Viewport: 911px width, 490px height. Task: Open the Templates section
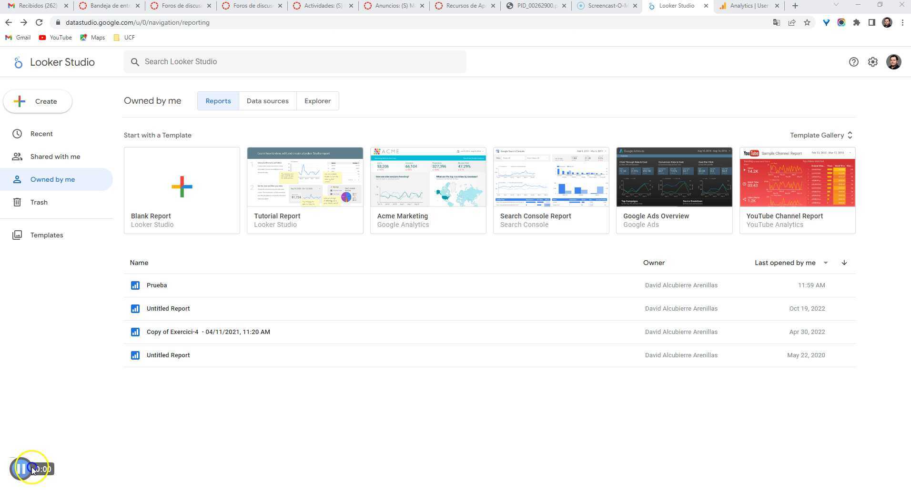pyautogui.click(x=47, y=235)
